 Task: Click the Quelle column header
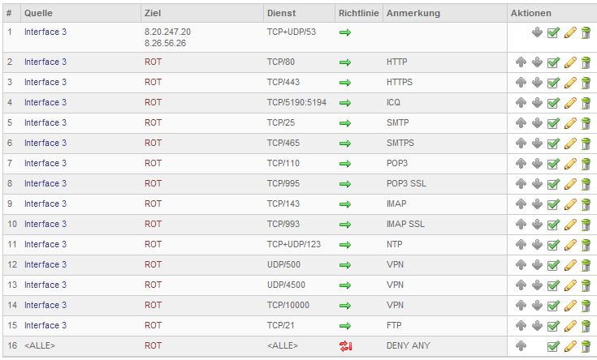pos(38,14)
